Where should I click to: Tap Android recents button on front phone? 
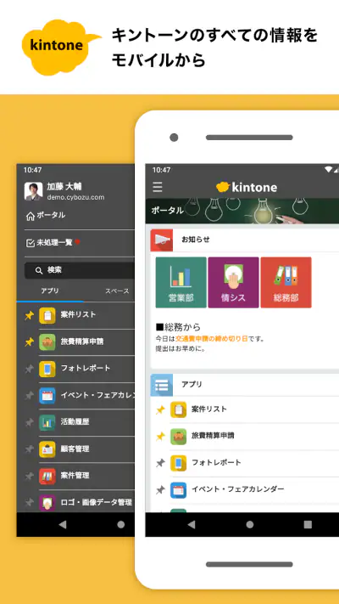tap(308, 524)
